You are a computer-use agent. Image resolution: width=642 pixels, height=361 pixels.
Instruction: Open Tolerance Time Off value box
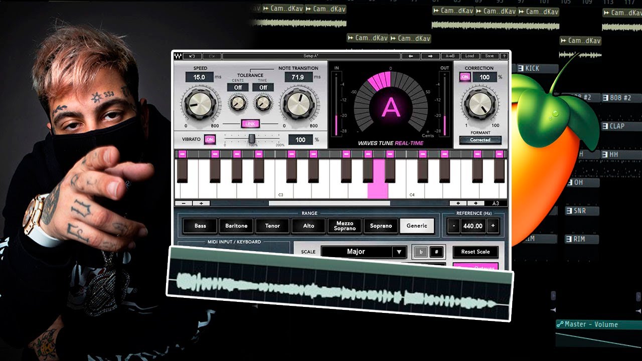pyautogui.click(x=263, y=87)
